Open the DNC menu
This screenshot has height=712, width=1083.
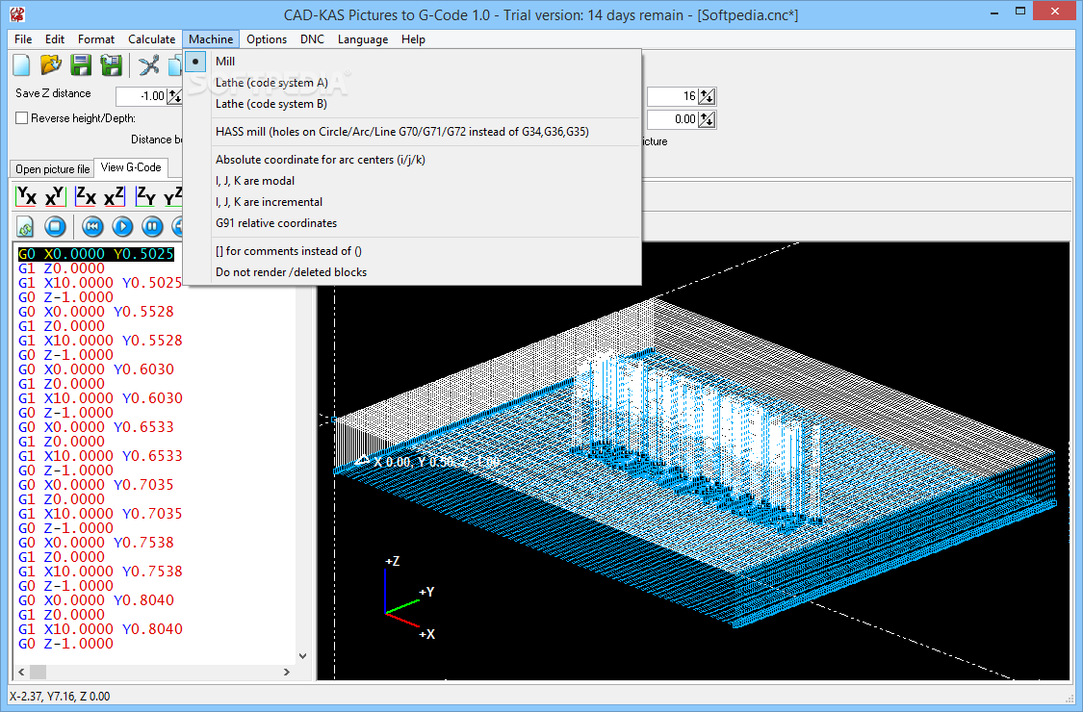click(312, 39)
